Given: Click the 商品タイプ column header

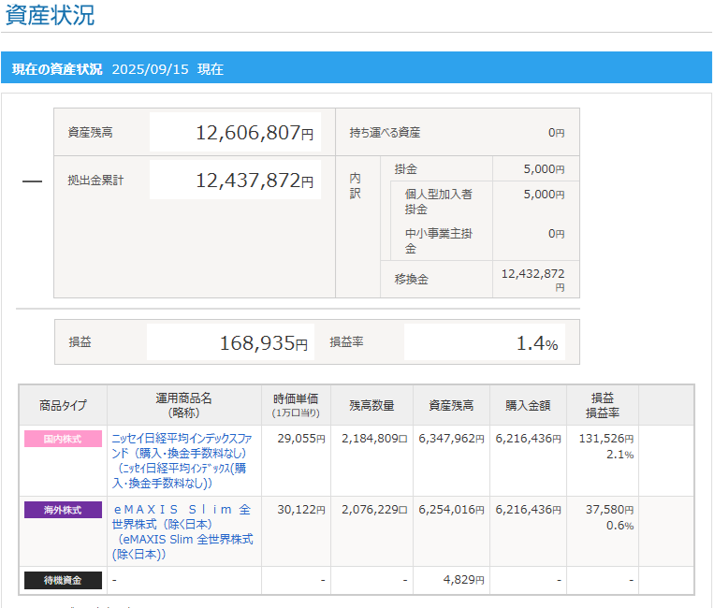Looking at the screenshot, I should (x=63, y=405).
